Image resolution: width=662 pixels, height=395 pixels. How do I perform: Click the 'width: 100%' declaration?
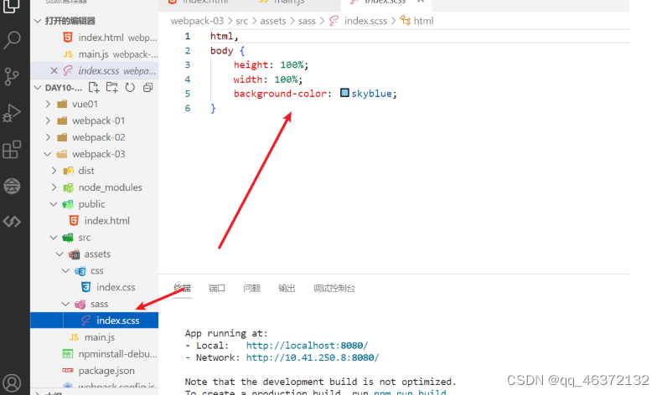coord(268,80)
